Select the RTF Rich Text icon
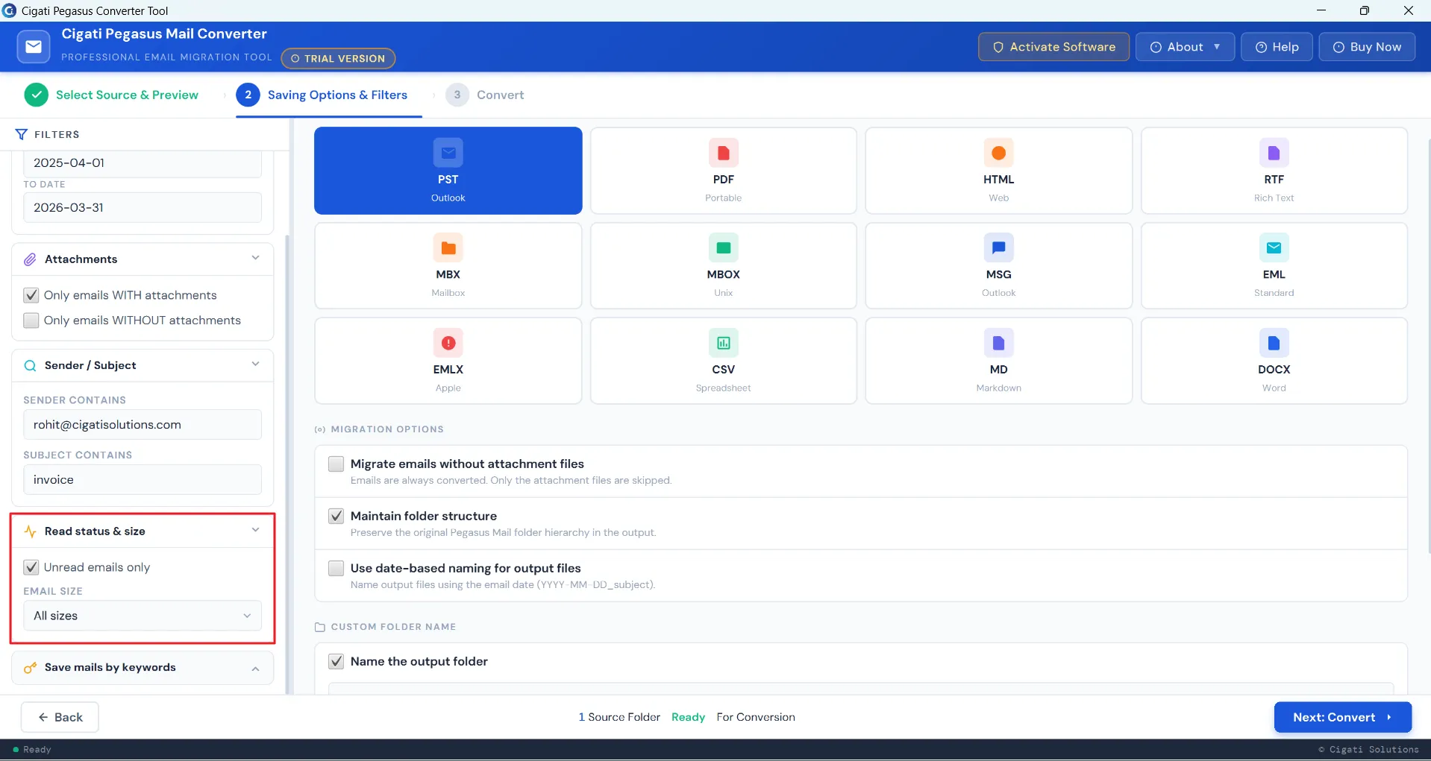 1274,153
